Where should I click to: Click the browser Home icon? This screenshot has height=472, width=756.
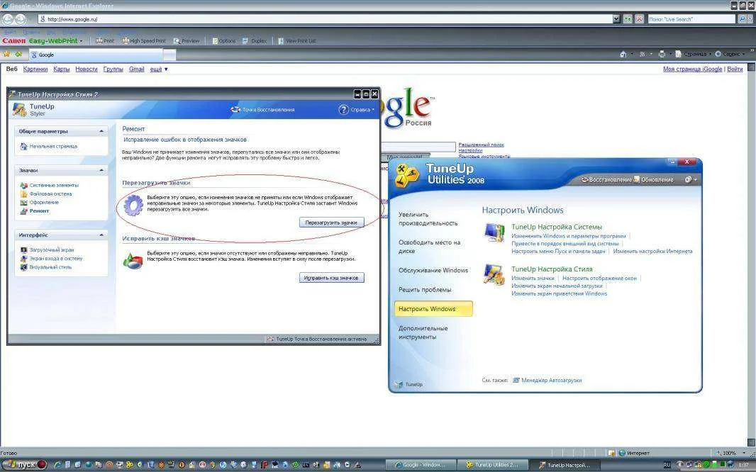[x=623, y=54]
